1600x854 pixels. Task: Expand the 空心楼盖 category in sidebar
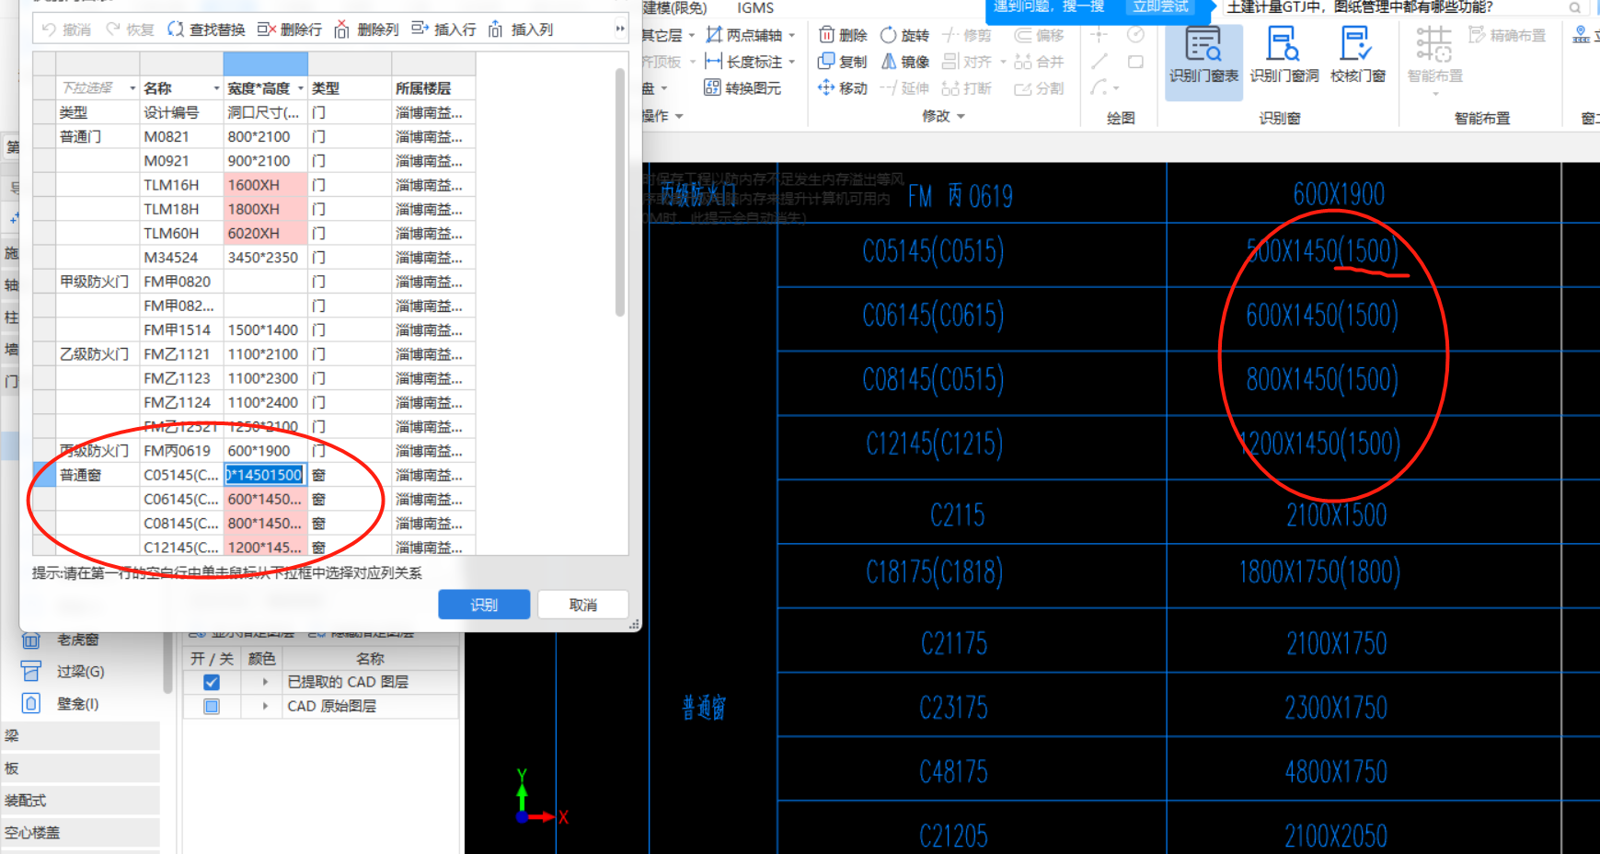pyautogui.click(x=81, y=832)
